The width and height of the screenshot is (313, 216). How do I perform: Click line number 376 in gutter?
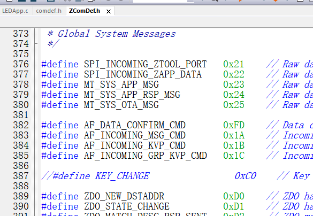click(21, 64)
